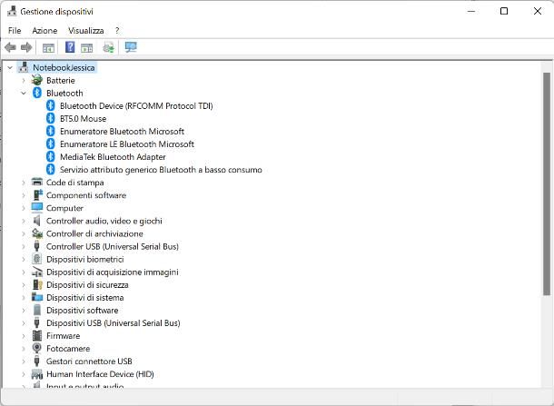Select Bluetooth Device (RFCOMM Protocol TDI)
The height and width of the screenshot is (406, 554).
tap(136, 106)
